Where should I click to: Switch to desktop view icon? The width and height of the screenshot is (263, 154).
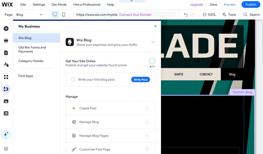55,15
